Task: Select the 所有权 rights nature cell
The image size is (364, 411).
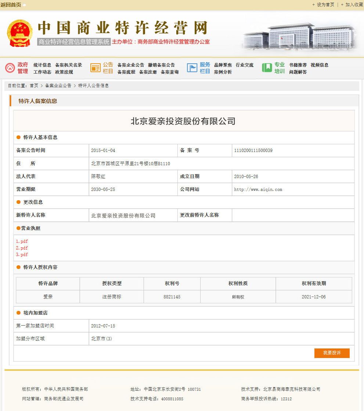Action: tap(238, 297)
